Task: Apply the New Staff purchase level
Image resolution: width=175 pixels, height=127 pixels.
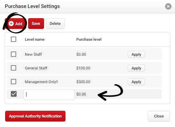Action: click(136, 54)
